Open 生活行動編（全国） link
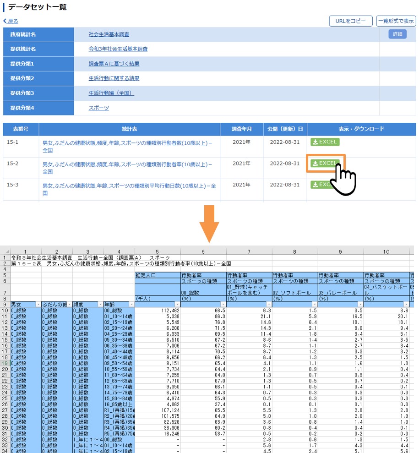The height and width of the screenshot is (453, 419). tap(111, 93)
